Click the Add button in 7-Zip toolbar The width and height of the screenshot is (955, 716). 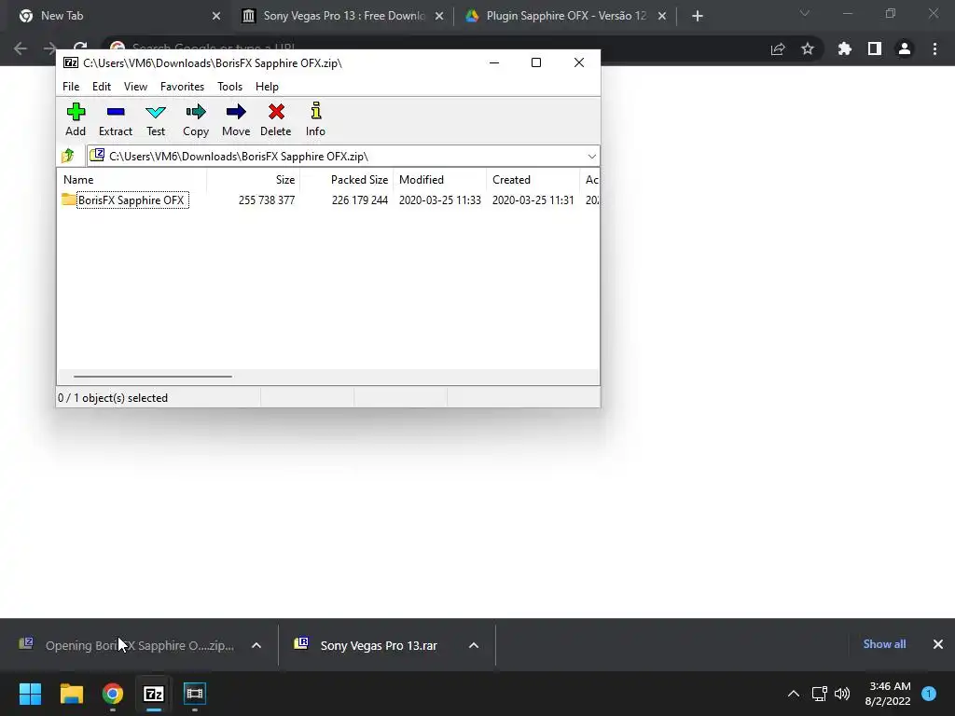coord(76,120)
